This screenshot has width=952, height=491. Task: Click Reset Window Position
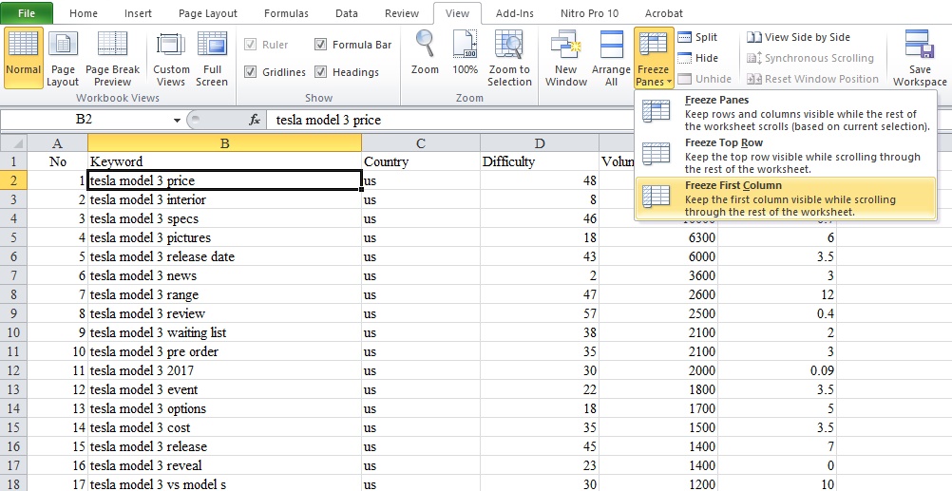pos(812,78)
